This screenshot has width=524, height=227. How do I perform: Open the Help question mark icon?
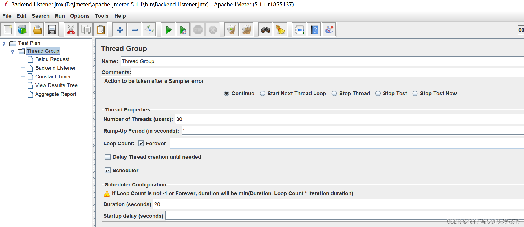coord(314,30)
